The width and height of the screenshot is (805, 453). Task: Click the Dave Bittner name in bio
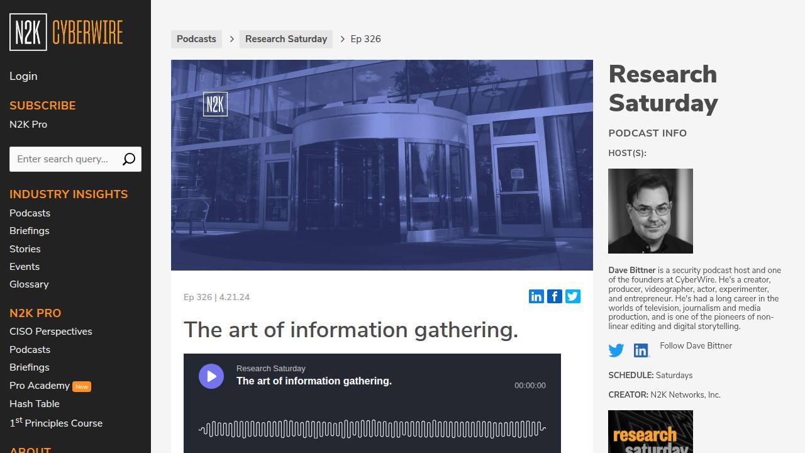click(x=632, y=271)
